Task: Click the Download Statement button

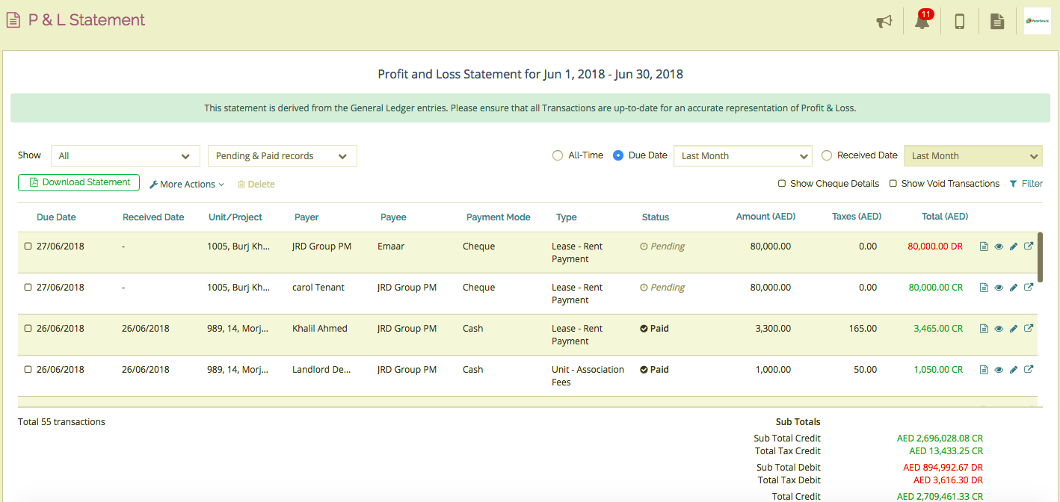Action: (x=78, y=182)
